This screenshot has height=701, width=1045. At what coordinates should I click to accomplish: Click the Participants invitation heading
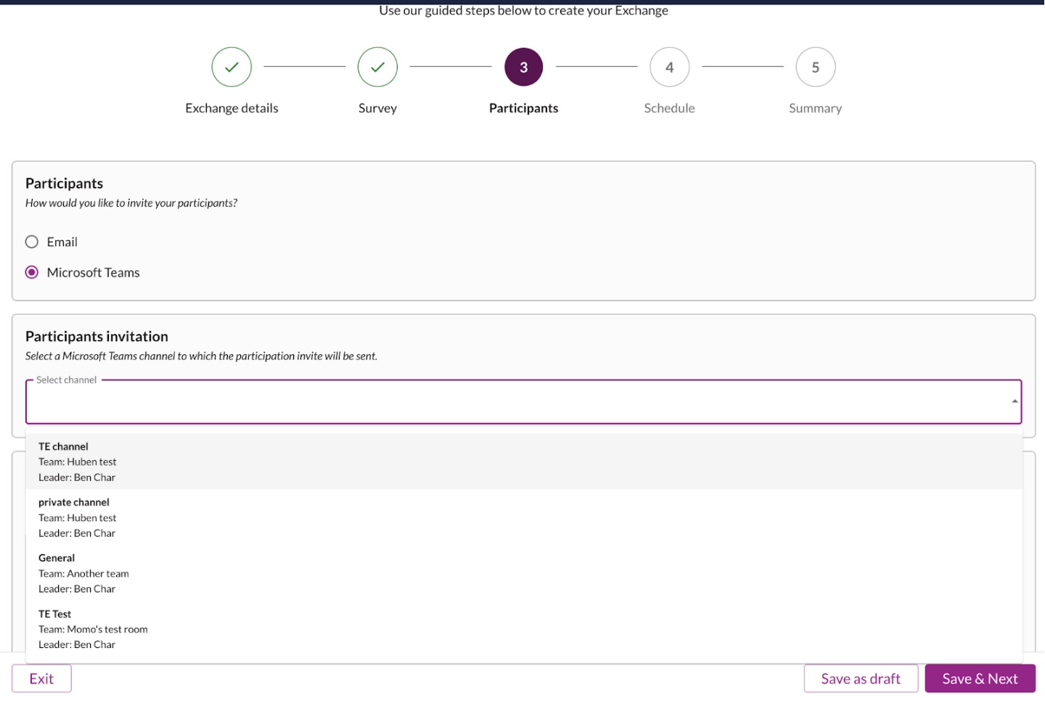point(97,336)
